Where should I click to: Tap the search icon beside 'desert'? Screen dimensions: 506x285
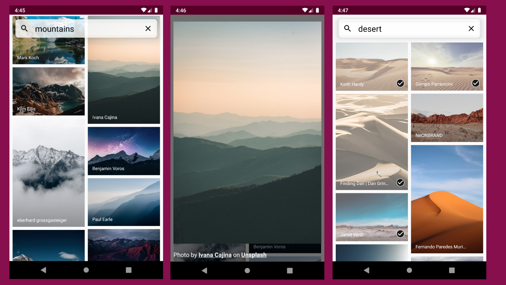click(347, 28)
